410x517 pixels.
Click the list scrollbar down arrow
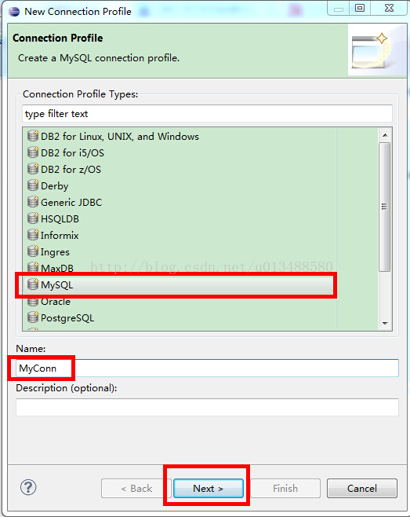pos(385,324)
